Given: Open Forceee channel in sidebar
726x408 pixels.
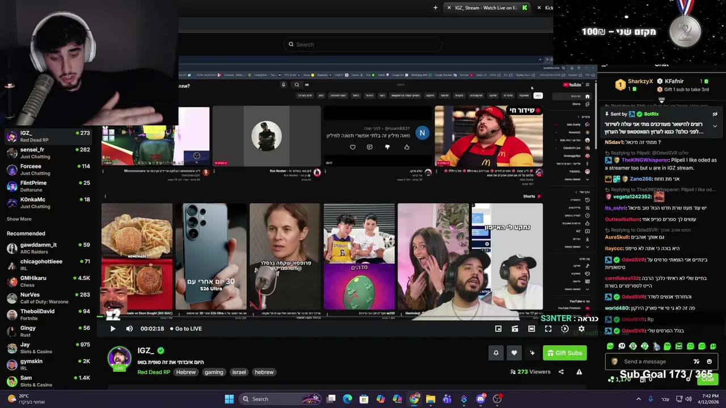Looking at the screenshot, I should pyautogui.click(x=48, y=169).
